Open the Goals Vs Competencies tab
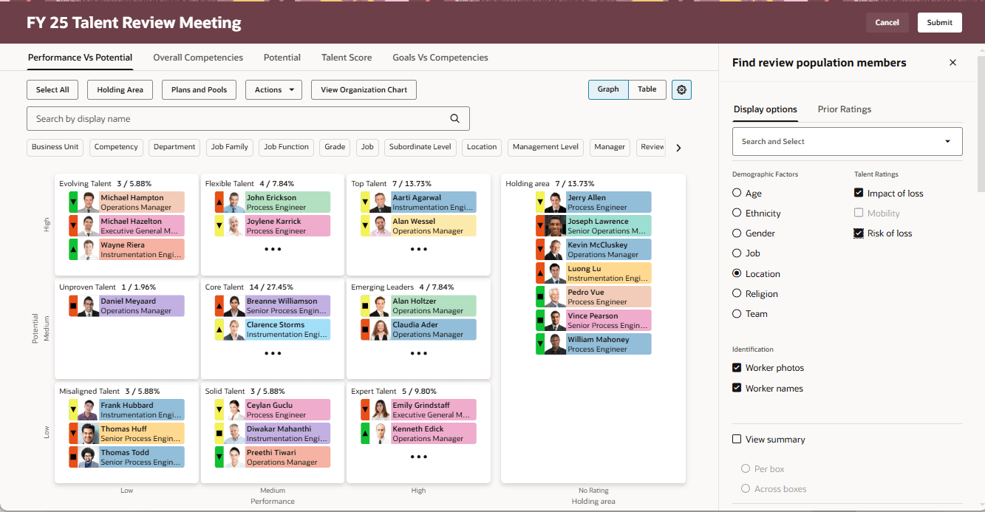 pos(440,57)
